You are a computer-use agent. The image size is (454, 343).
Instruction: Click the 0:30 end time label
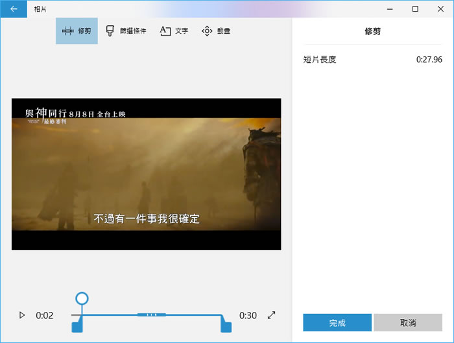point(248,315)
